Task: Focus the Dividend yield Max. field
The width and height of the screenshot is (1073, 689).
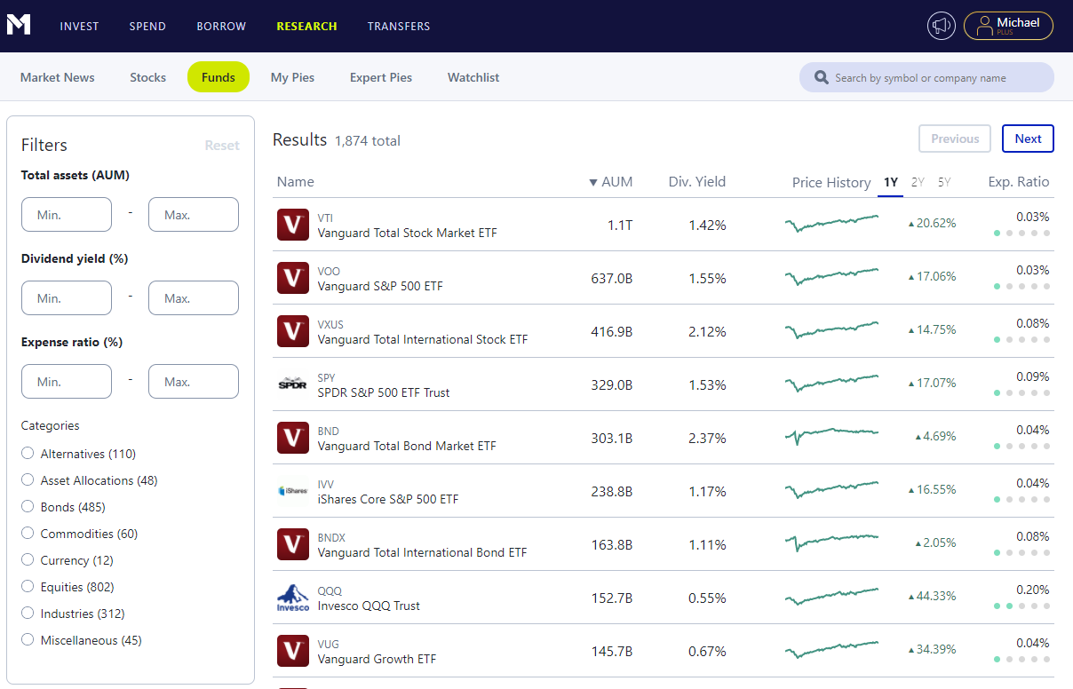Action: pos(194,298)
